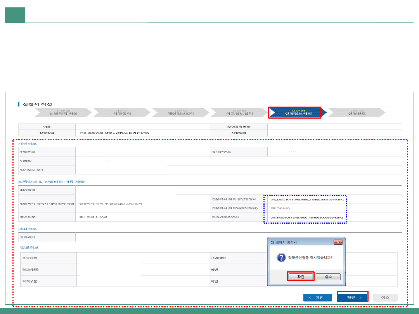Click the 2017-01-20 degree date value
The width and height of the screenshot is (419, 314).
(280, 208)
